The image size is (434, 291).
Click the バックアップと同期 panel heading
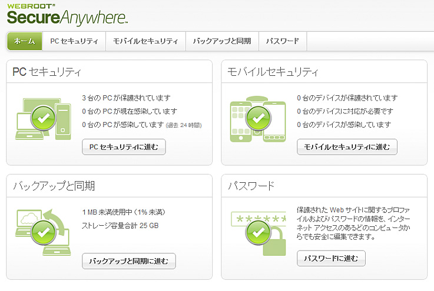(x=54, y=186)
